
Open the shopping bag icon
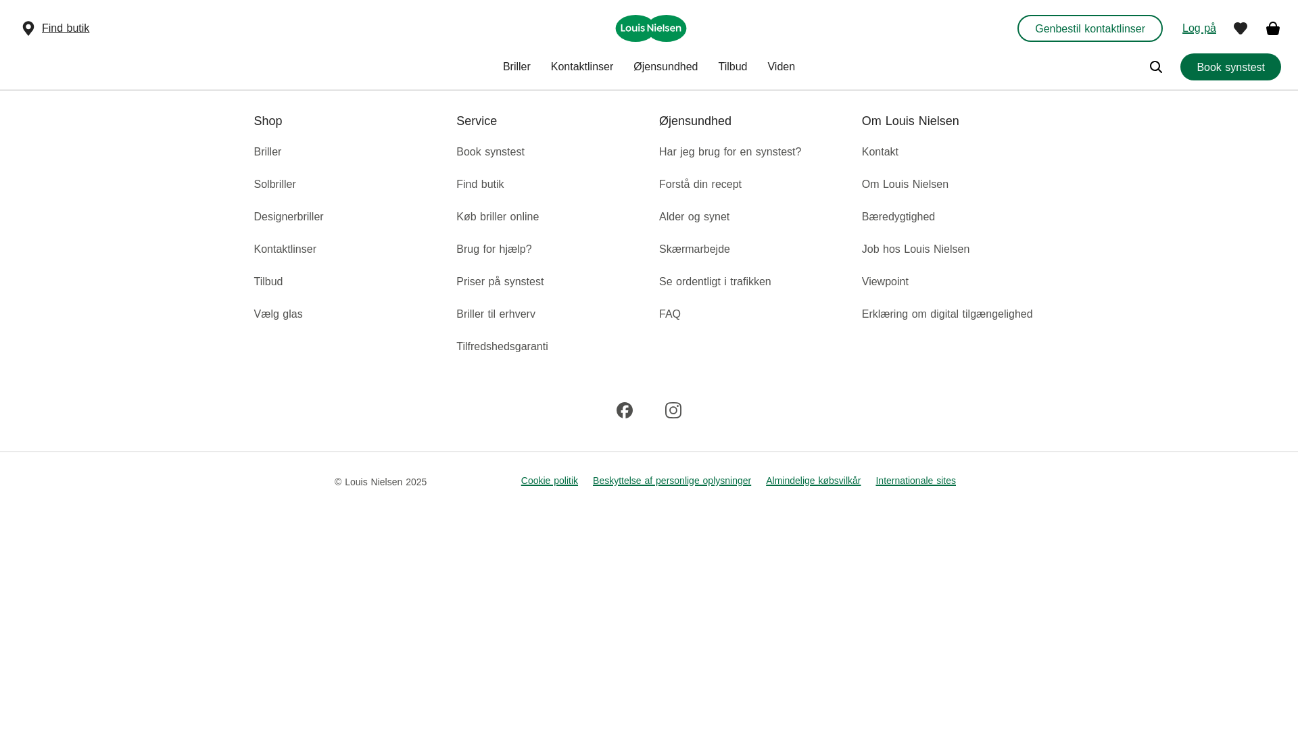[x=1272, y=28]
